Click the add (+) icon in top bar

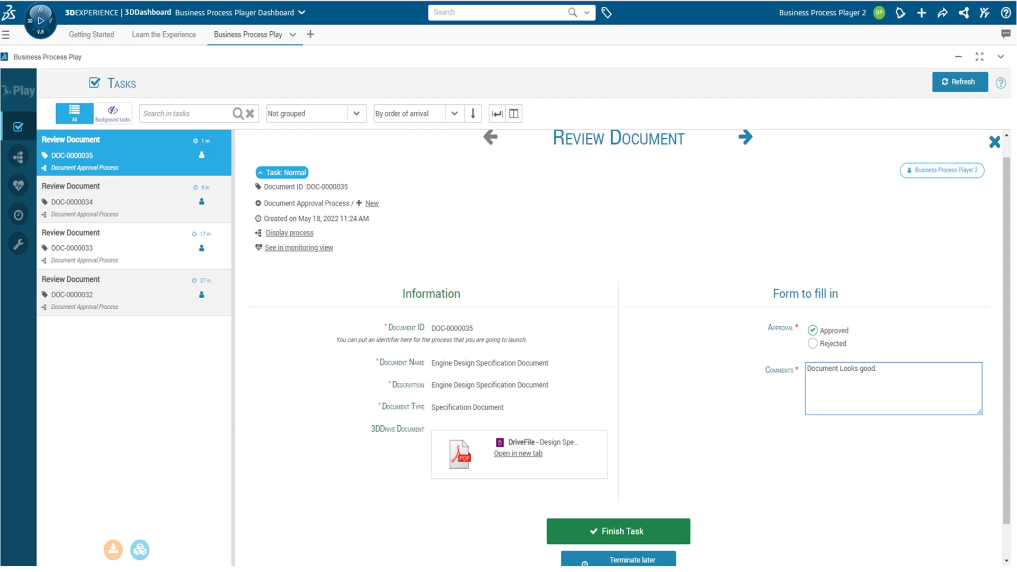coord(922,13)
